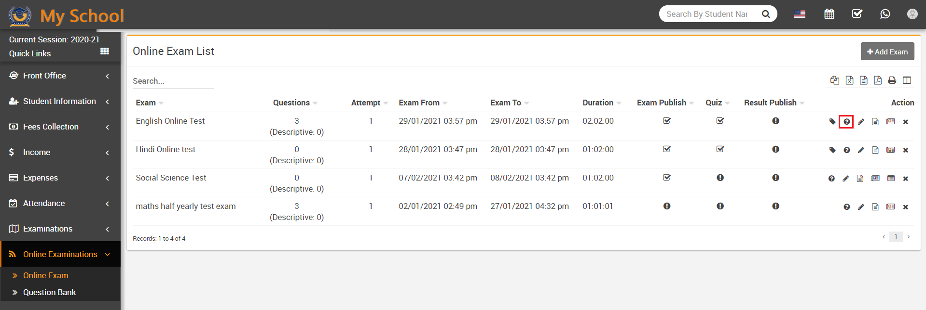
Task: Click search magnifier in student search
Action: click(766, 14)
